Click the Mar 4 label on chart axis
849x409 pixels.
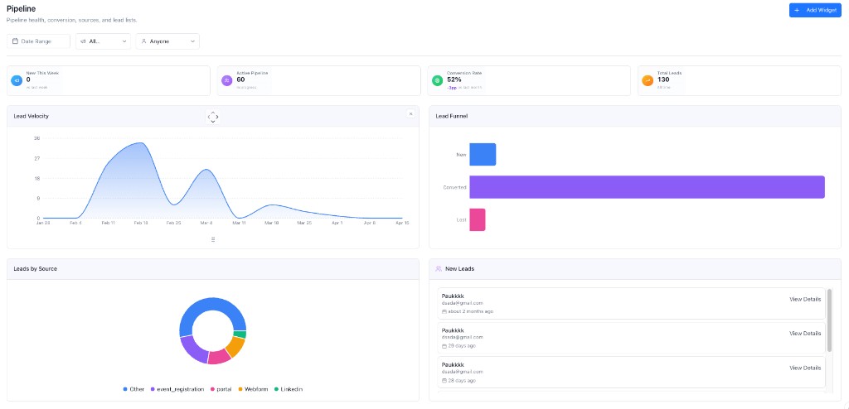point(206,223)
